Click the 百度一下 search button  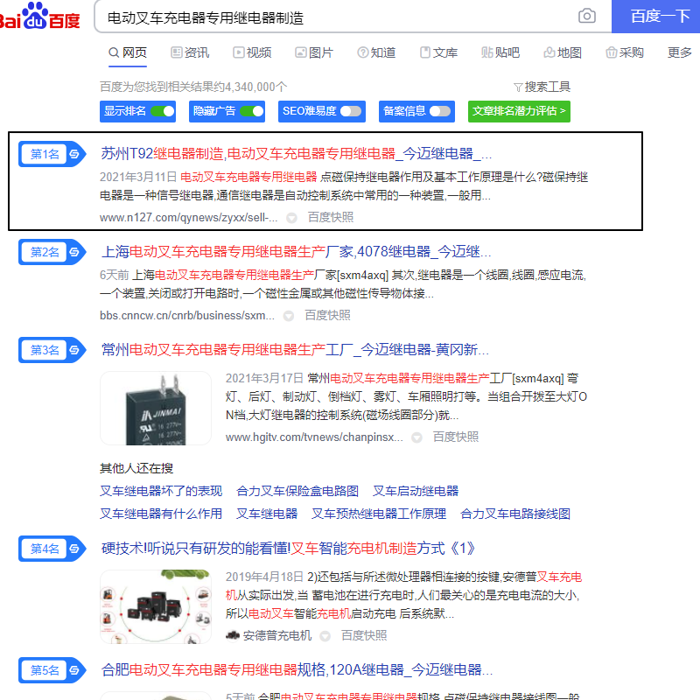click(x=655, y=17)
